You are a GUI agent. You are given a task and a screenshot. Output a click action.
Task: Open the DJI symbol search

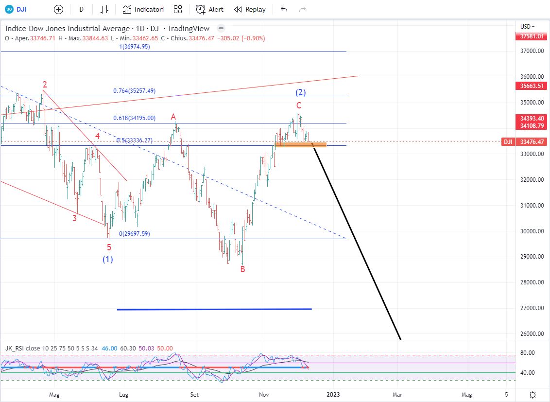pos(16,9)
